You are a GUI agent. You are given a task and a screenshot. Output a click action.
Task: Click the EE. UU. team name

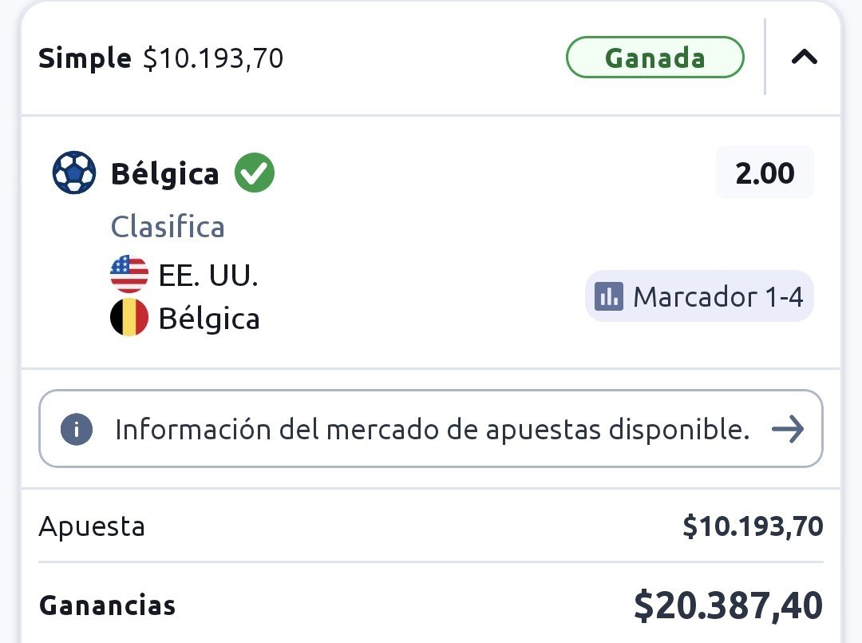(208, 275)
